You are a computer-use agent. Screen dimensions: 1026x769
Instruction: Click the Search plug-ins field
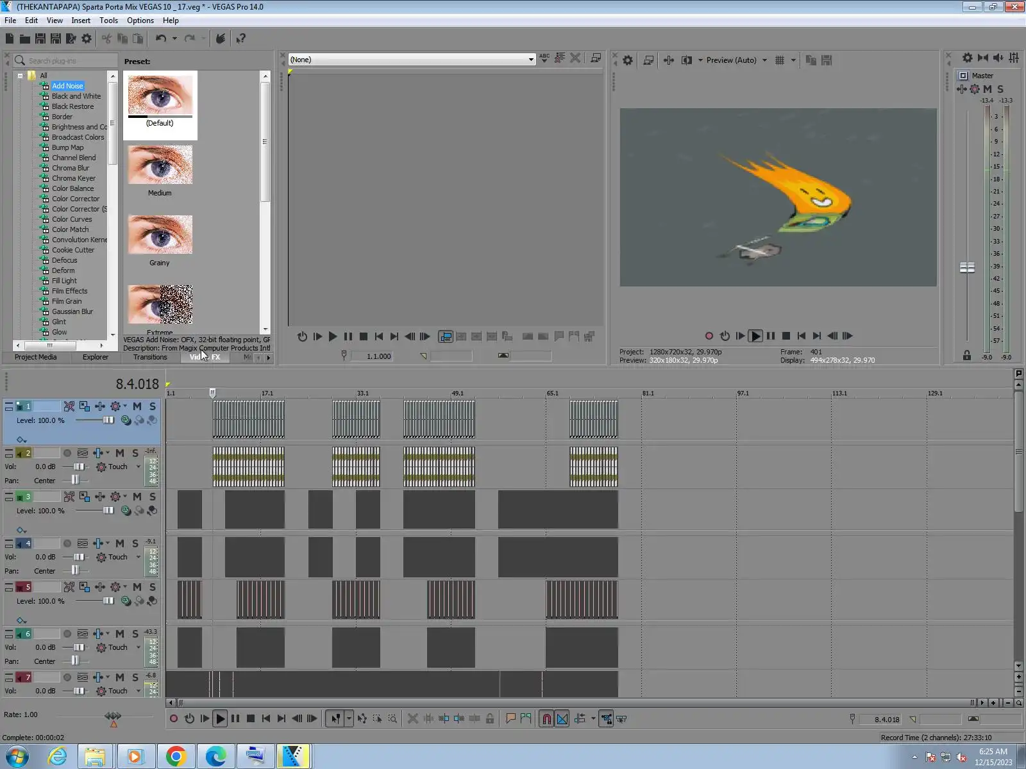pyautogui.click(x=65, y=60)
